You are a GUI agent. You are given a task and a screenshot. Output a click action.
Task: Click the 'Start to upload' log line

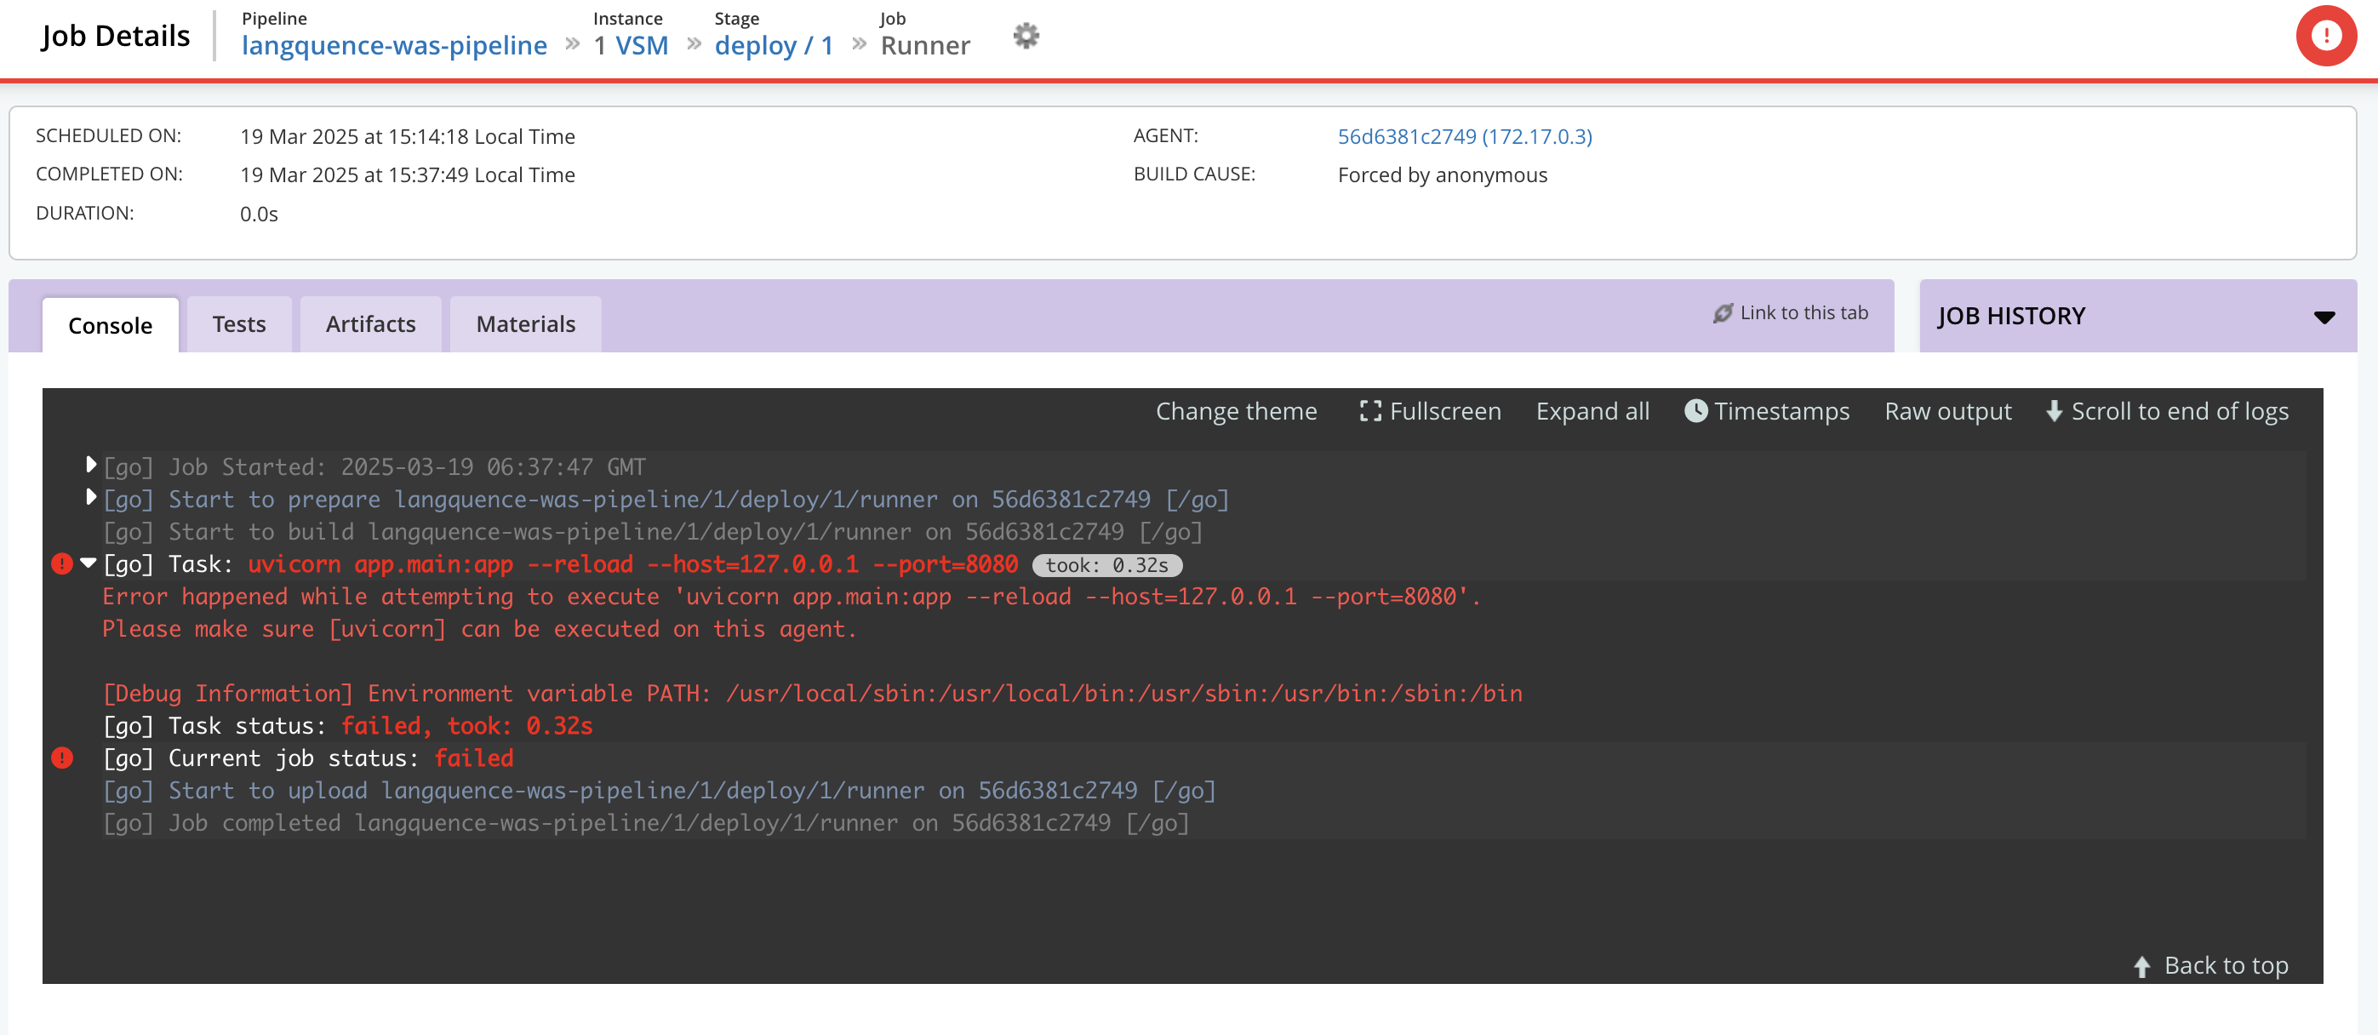[x=659, y=791]
